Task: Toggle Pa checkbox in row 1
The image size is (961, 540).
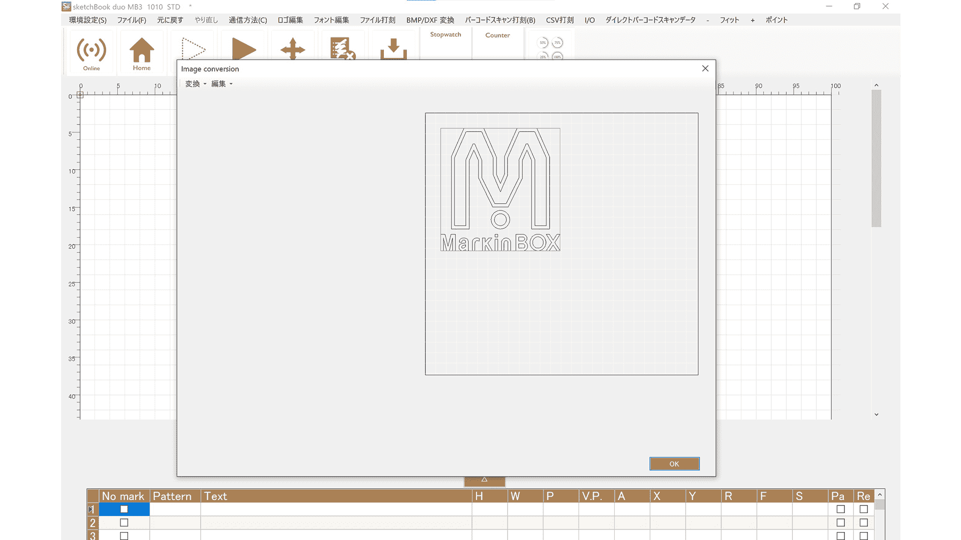Action: [840, 509]
